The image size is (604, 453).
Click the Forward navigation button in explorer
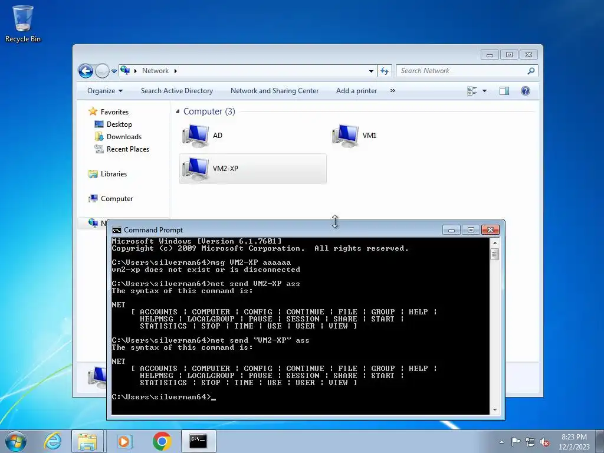click(102, 71)
